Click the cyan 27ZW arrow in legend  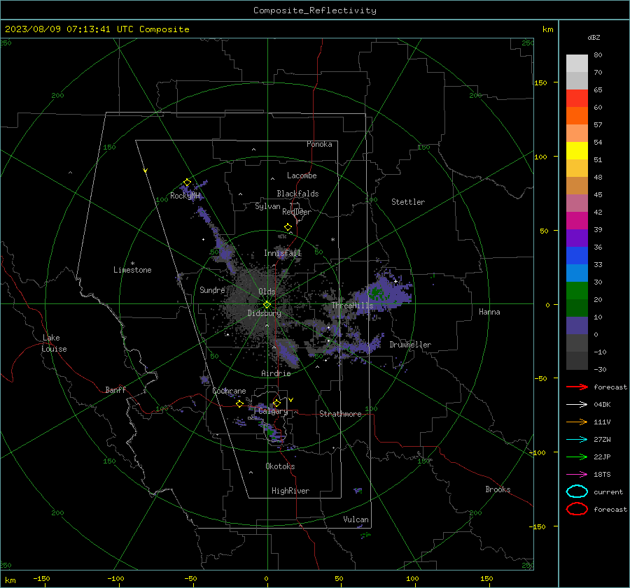[x=577, y=440]
